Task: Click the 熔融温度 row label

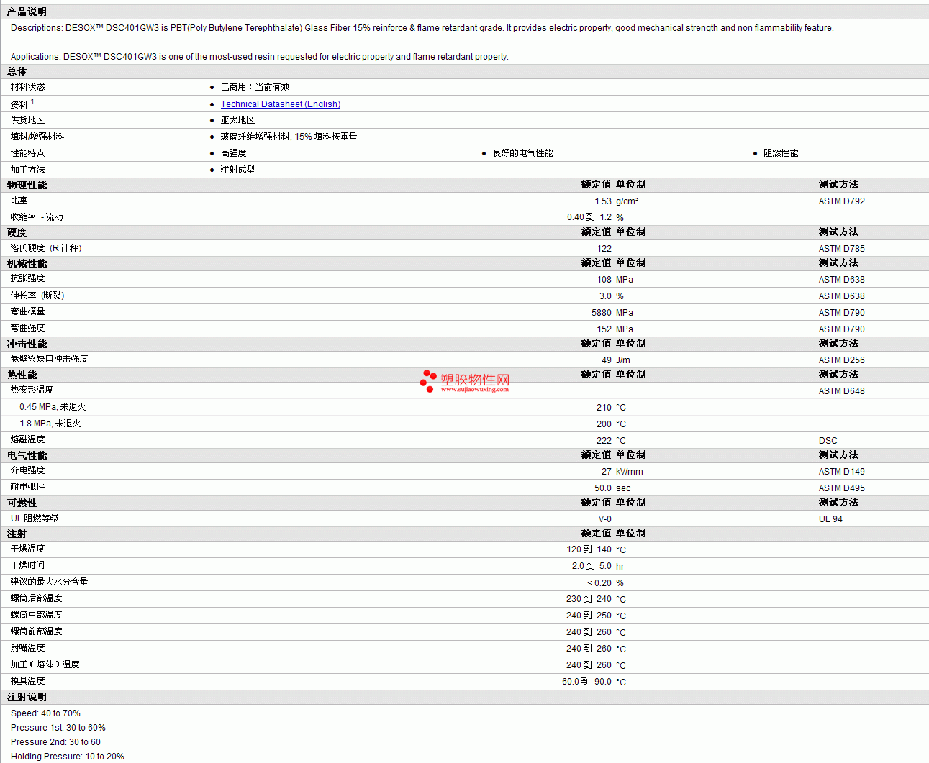Action: [x=27, y=439]
